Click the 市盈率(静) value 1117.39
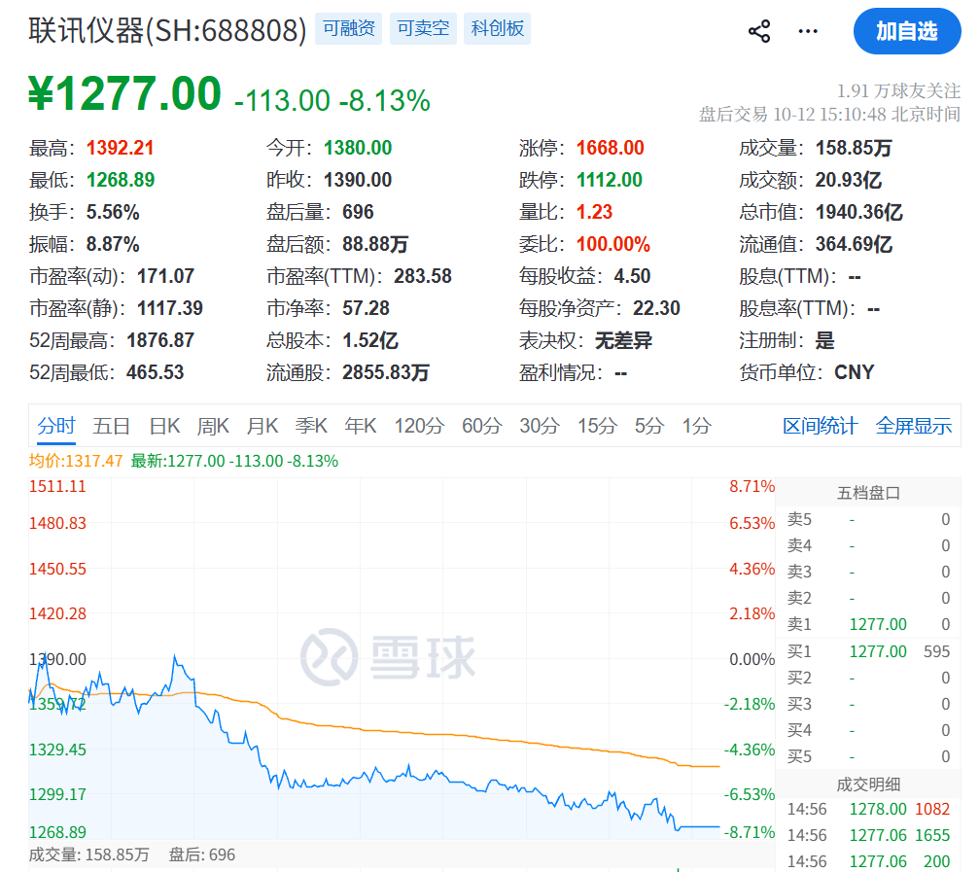979x872 pixels. coord(170,308)
